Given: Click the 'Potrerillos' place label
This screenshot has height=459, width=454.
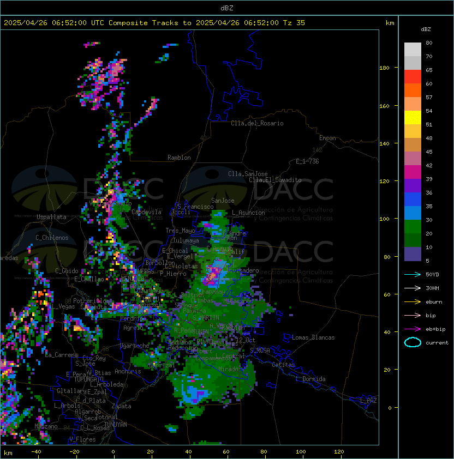Looking at the screenshot, I should (x=92, y=301).
